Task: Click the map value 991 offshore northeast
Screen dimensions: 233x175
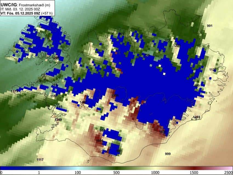Action: pos(210,26)
